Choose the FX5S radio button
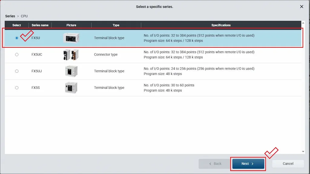The width and height of the screenshot is (310, 174). [17, 87]
